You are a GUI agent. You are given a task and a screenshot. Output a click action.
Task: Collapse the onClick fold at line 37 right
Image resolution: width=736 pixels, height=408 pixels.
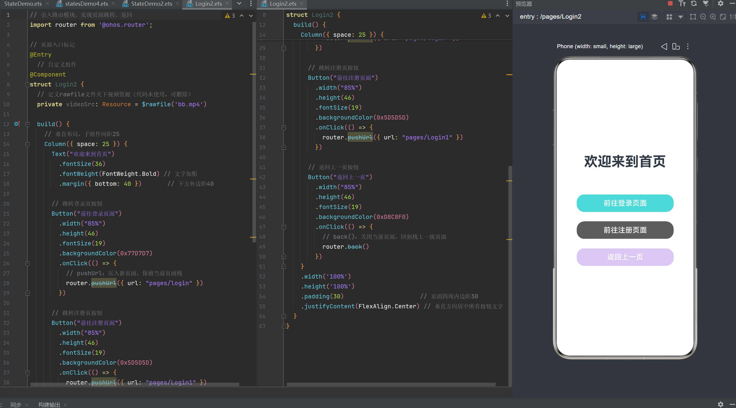click(x=284, y=128)
